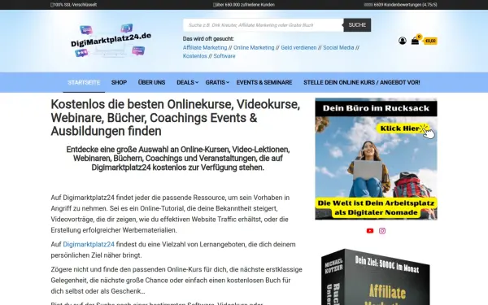Go to the STARTSEITE menu item
The image size is (488, 305).
[84, 82]
